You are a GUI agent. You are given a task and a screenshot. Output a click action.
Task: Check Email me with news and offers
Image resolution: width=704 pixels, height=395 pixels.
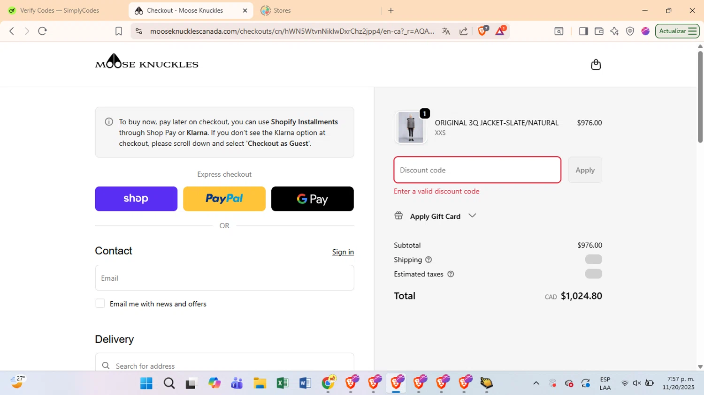coord(100,304)
